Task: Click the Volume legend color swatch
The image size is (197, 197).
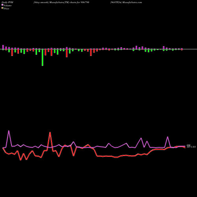Action: (x=2, y=5)
